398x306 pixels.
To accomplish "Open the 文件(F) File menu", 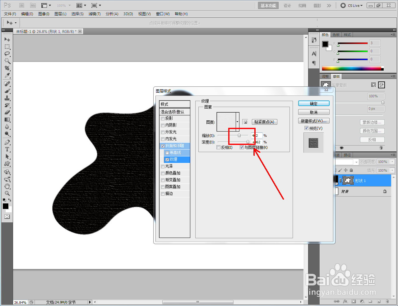I will click(10, 14).
